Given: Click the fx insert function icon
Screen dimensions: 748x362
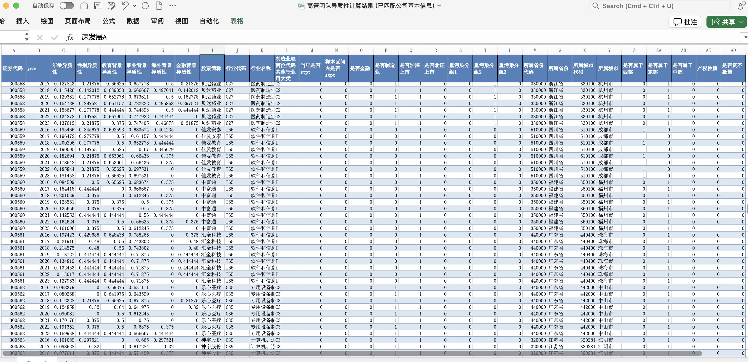Looking at the screenshot, I should coord(70,37).
